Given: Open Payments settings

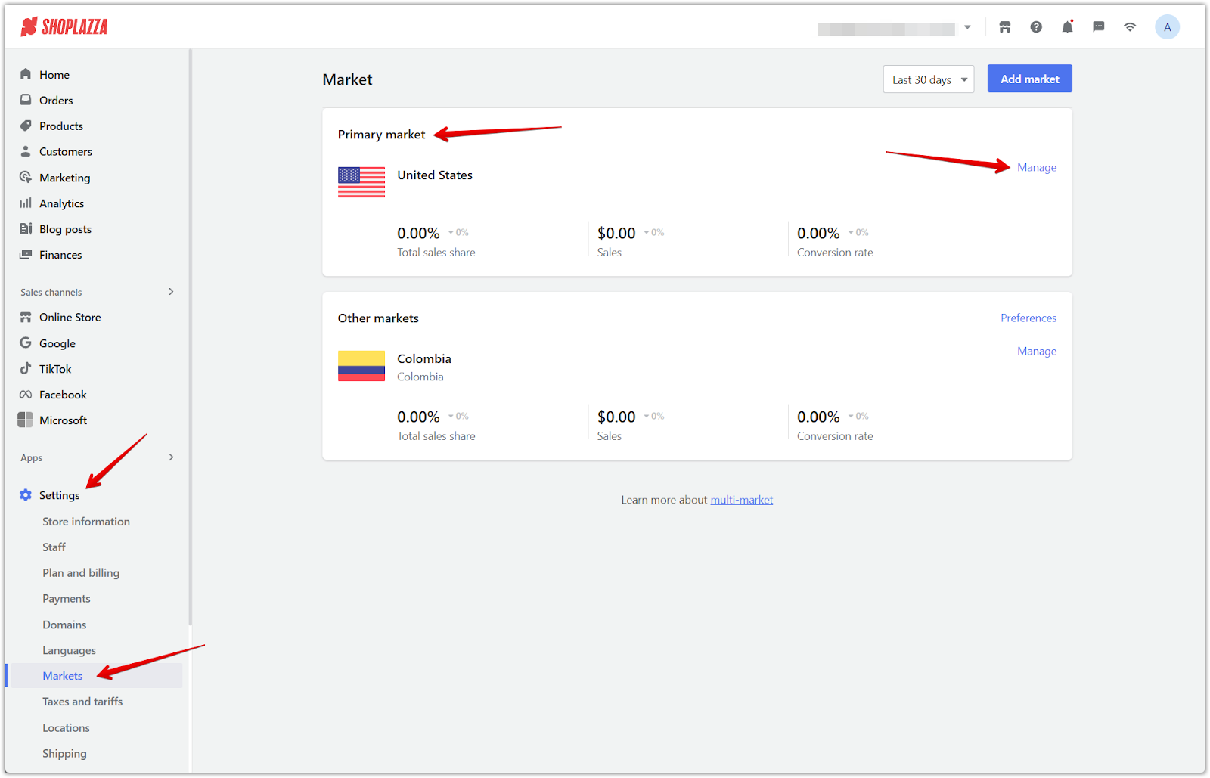Looking at the screenshot, I should click(x=67, y=599).
